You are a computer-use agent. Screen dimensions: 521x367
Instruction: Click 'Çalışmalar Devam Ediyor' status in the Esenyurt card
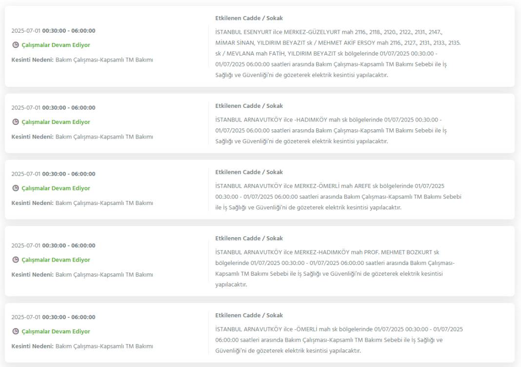(x=56, y=45)
